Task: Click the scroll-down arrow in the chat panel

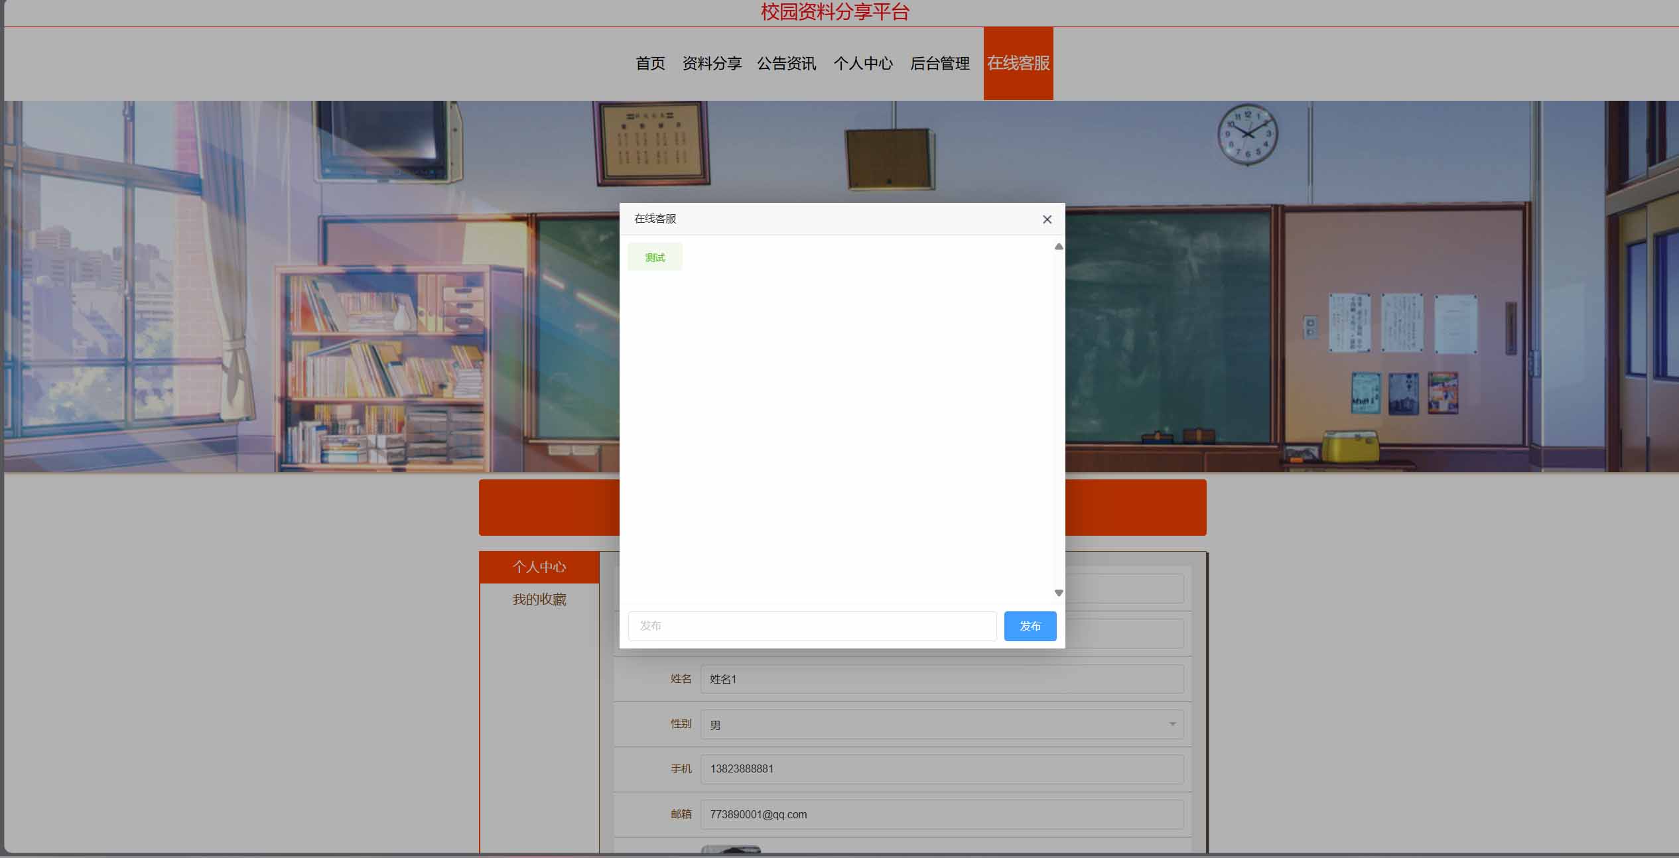Action: click(1059, 593)
